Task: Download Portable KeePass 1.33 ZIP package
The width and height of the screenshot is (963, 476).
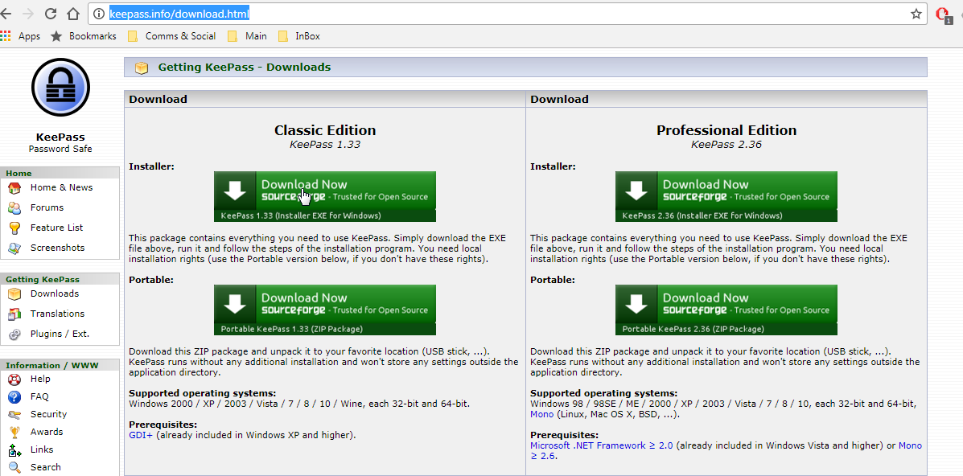Action: [x=325, y=310]
